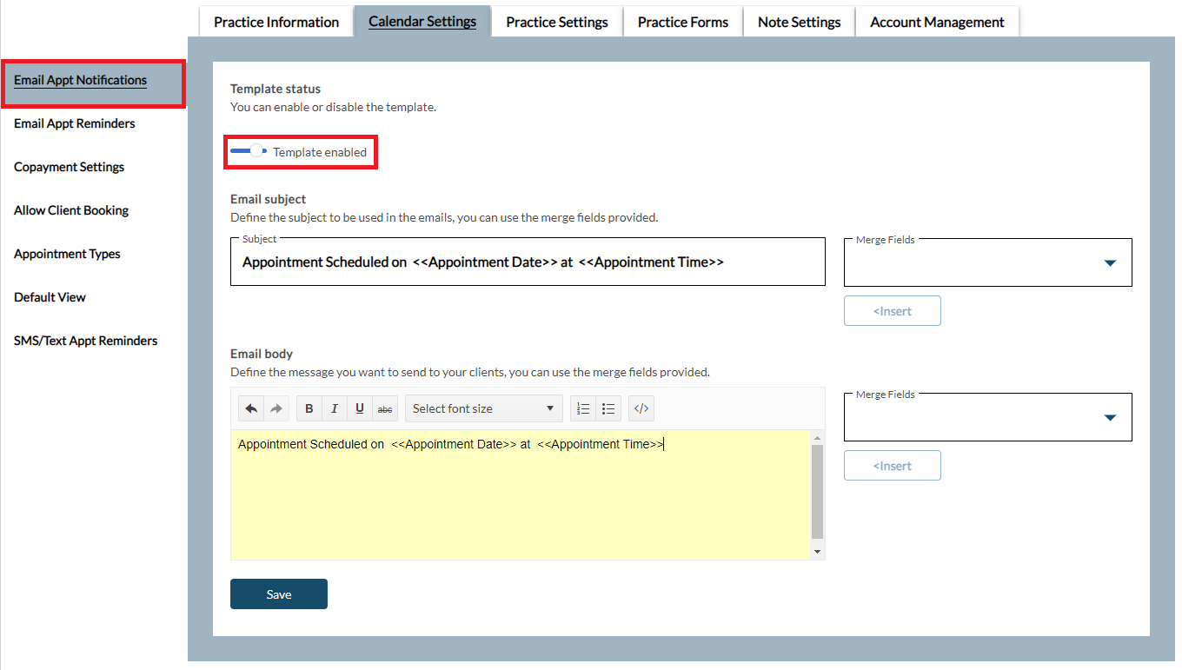The image size is (1182, 670).
Task: Disable the Template enabled switch
Action: [249, 151]
